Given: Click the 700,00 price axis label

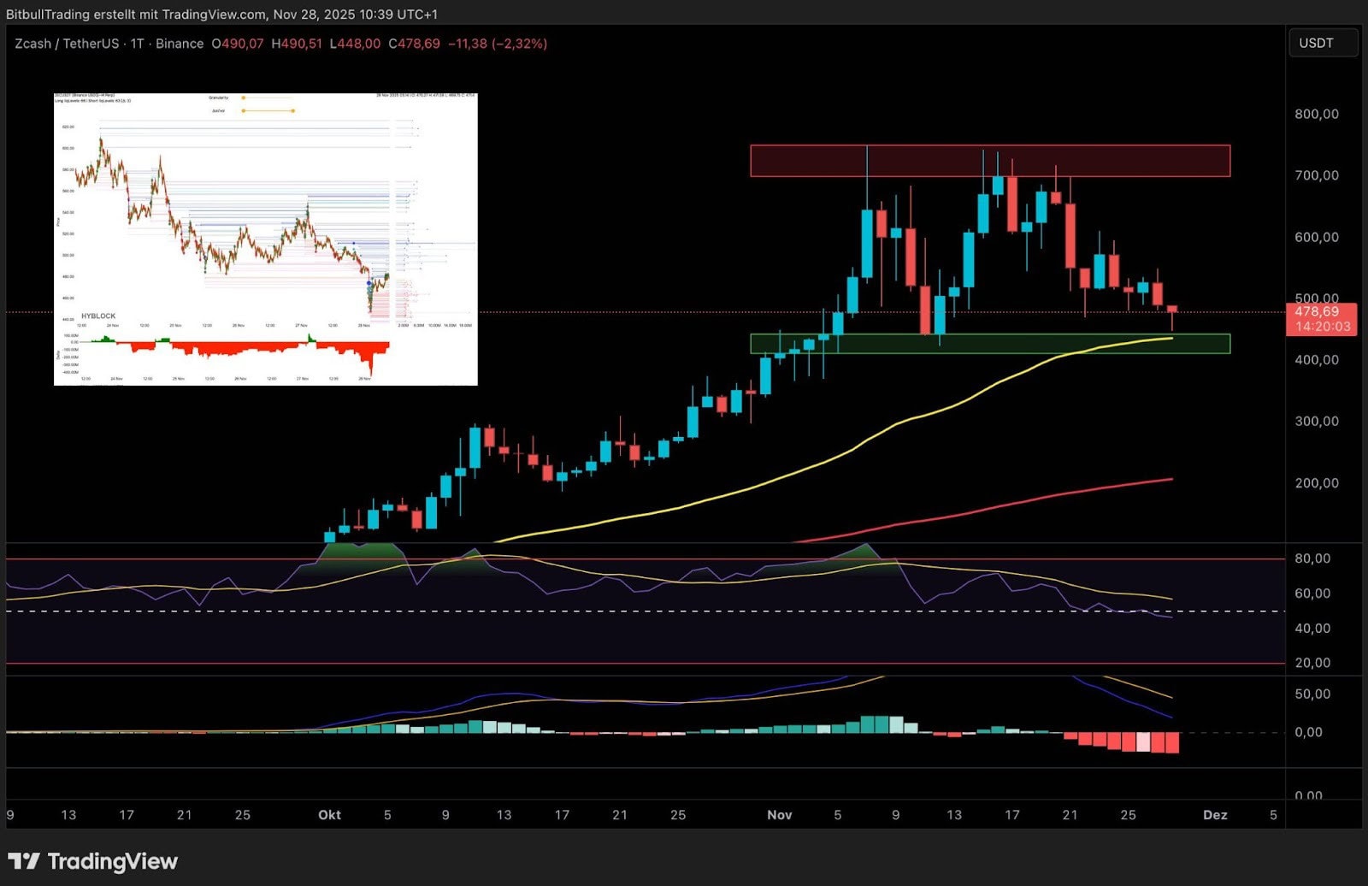Looking at the screenshot, I should click(x=1316, y=175).
